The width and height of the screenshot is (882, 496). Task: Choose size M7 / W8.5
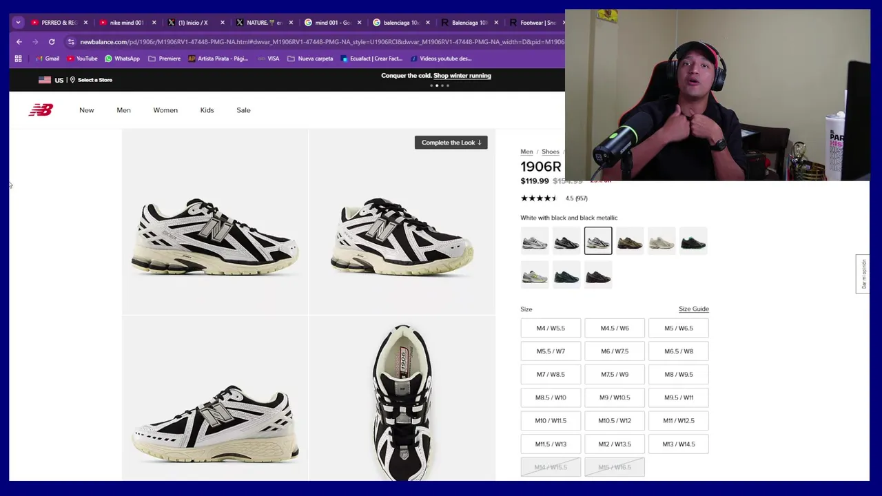coord(551,375)
